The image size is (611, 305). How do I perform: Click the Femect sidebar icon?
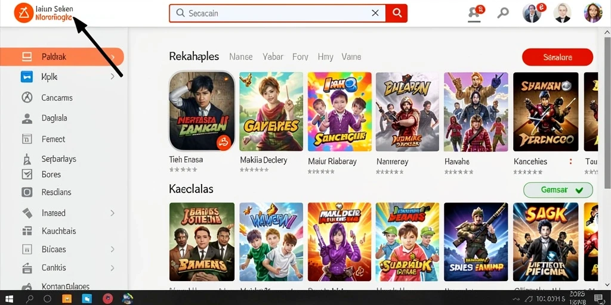[27, 139]
